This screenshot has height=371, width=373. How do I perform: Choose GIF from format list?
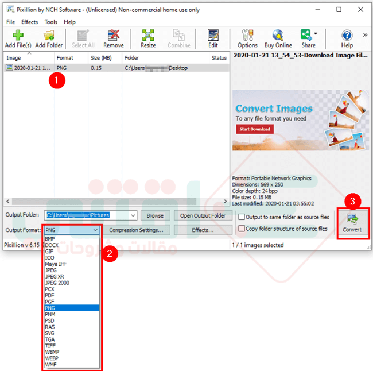[x=72, y=251]
